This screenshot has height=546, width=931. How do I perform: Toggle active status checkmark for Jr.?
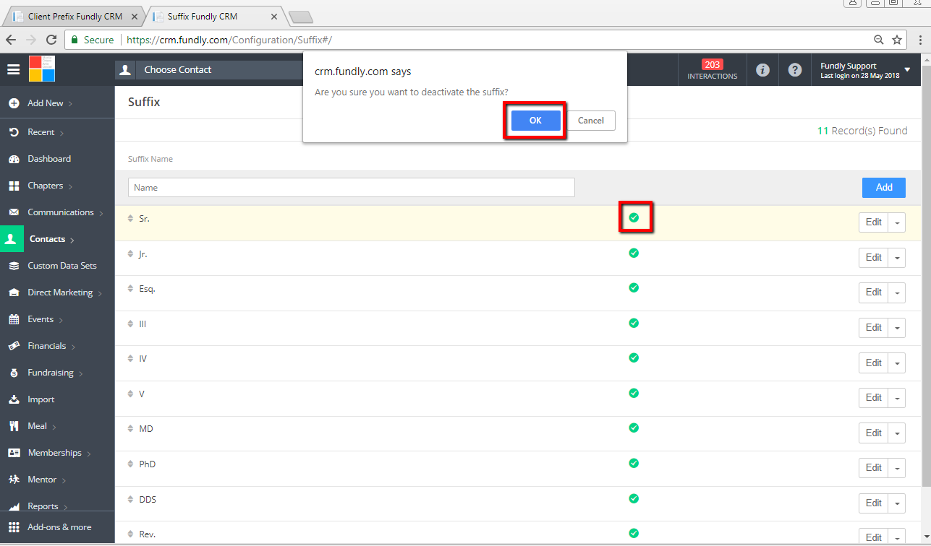coord(634,253)
